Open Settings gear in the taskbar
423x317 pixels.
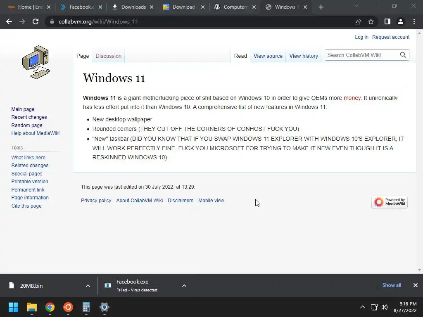[105, 307]
